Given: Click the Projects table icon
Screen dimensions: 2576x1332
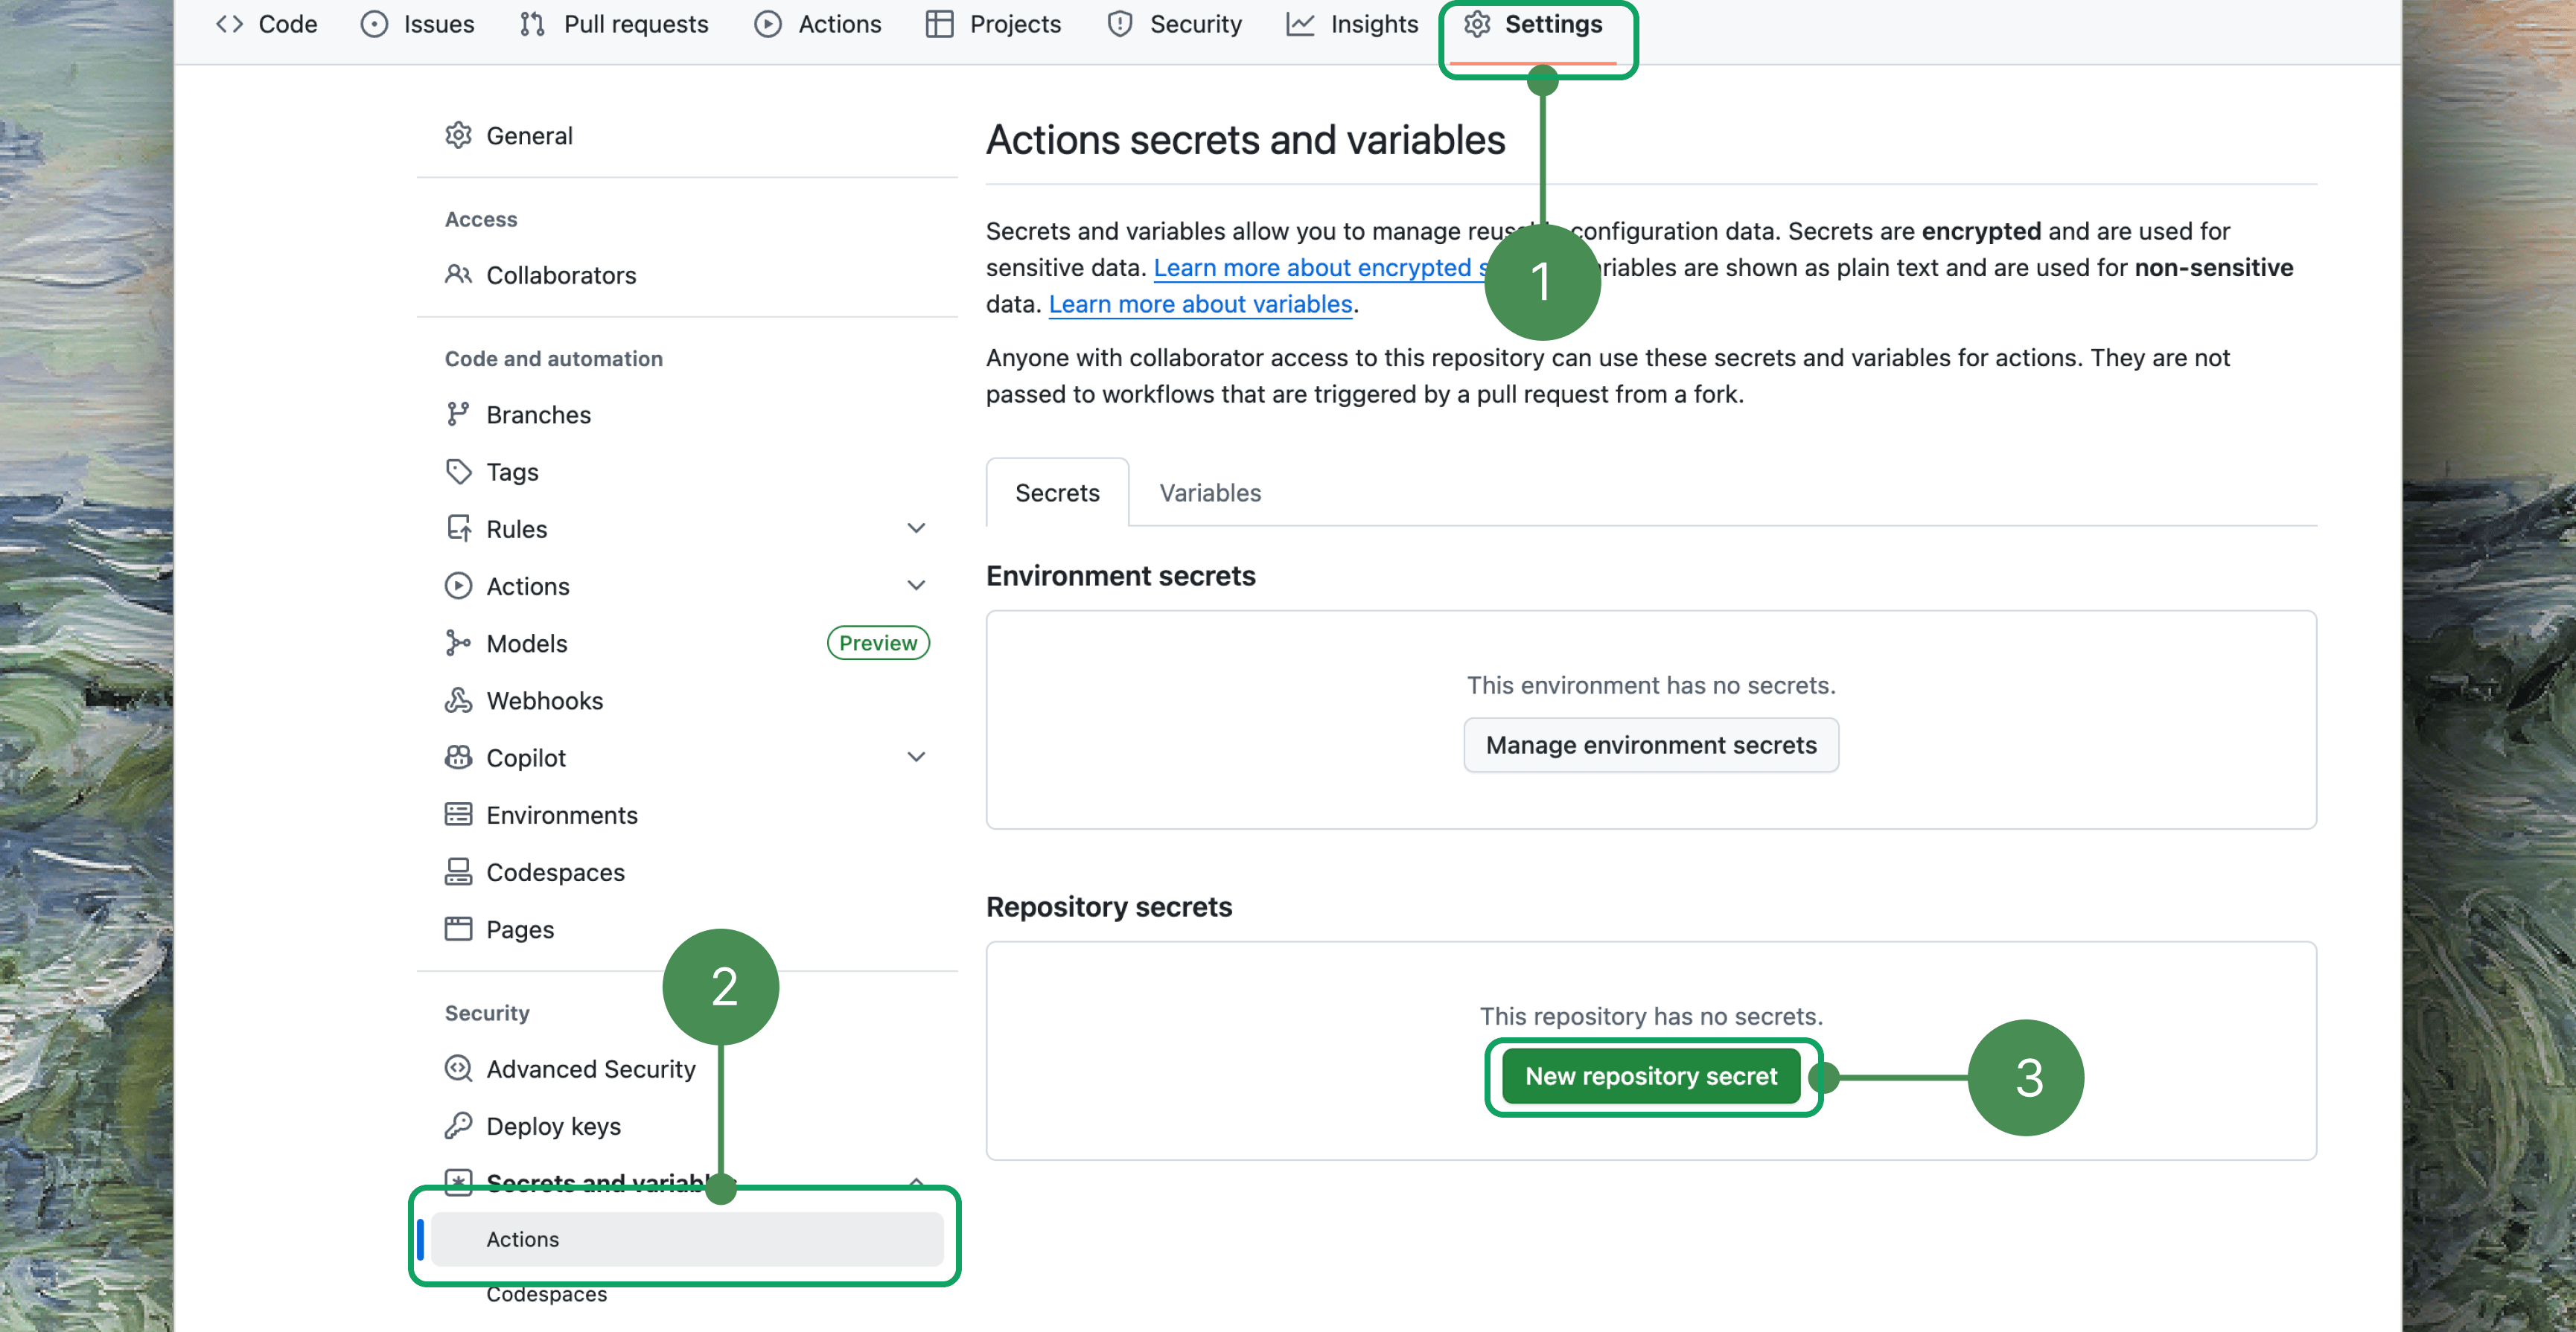Looking at the screenshot, I should pos(939,24).
